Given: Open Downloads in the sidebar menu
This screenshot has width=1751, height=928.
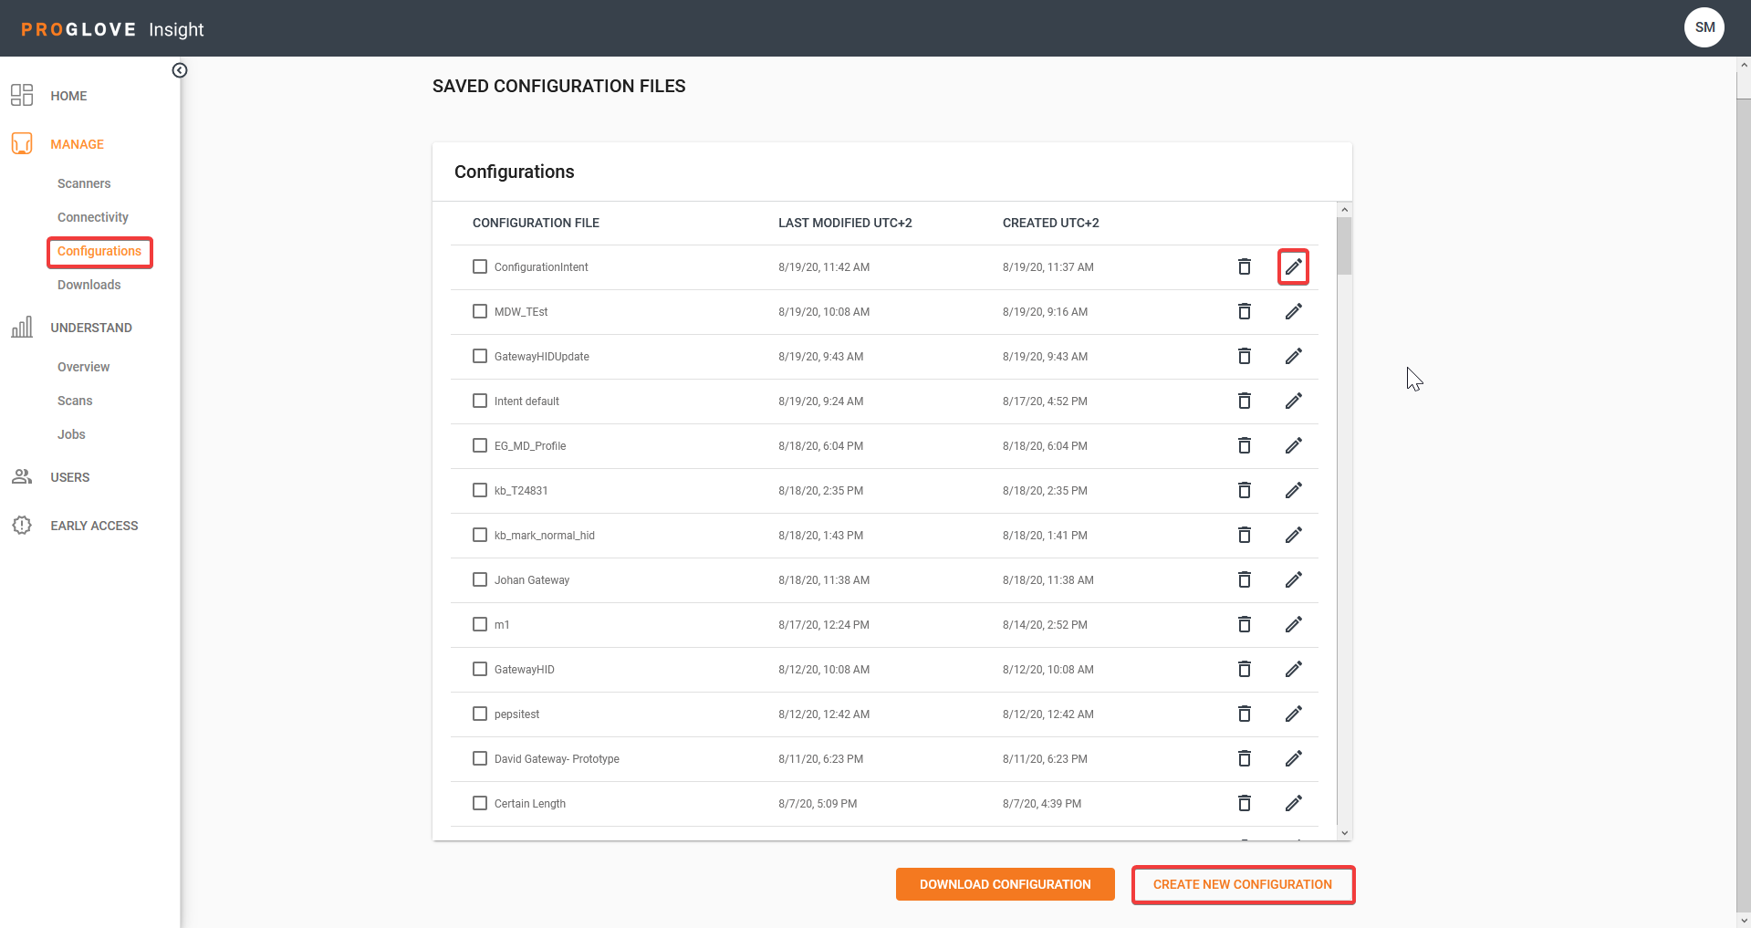Looking at the screenshot, I should point(89,284).
